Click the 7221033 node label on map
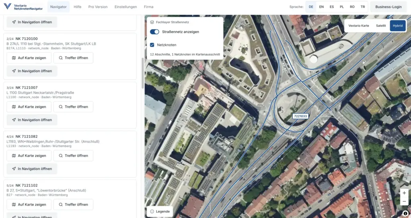 click(x=300, y=116)
